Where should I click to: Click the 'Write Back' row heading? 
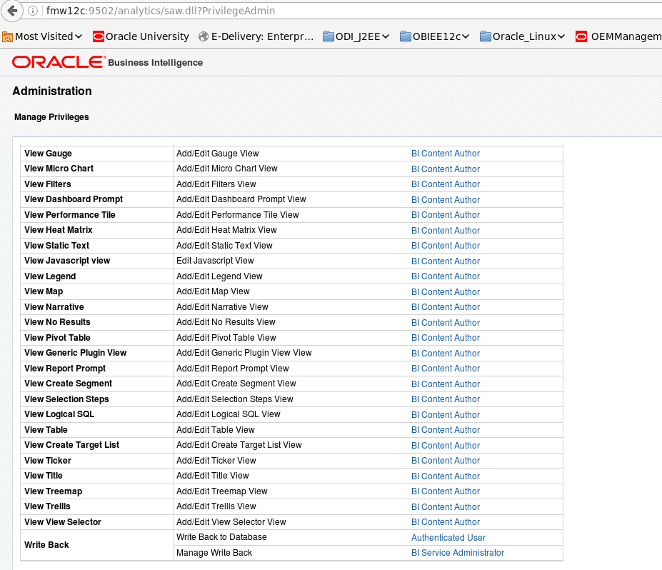coord(46,545)
